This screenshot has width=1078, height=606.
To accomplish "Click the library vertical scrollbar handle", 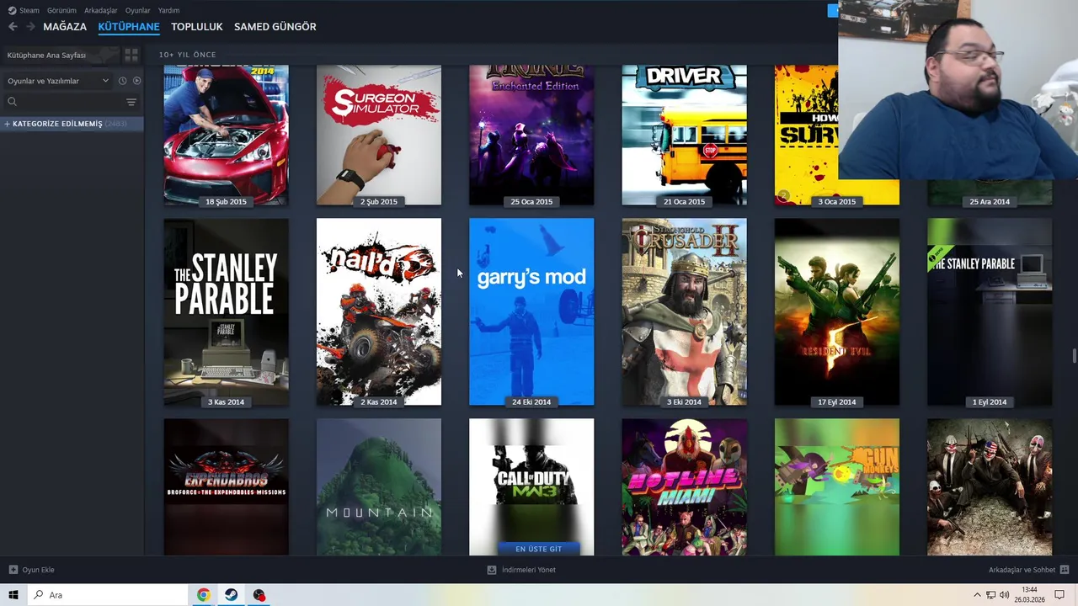I will 1074,355.
